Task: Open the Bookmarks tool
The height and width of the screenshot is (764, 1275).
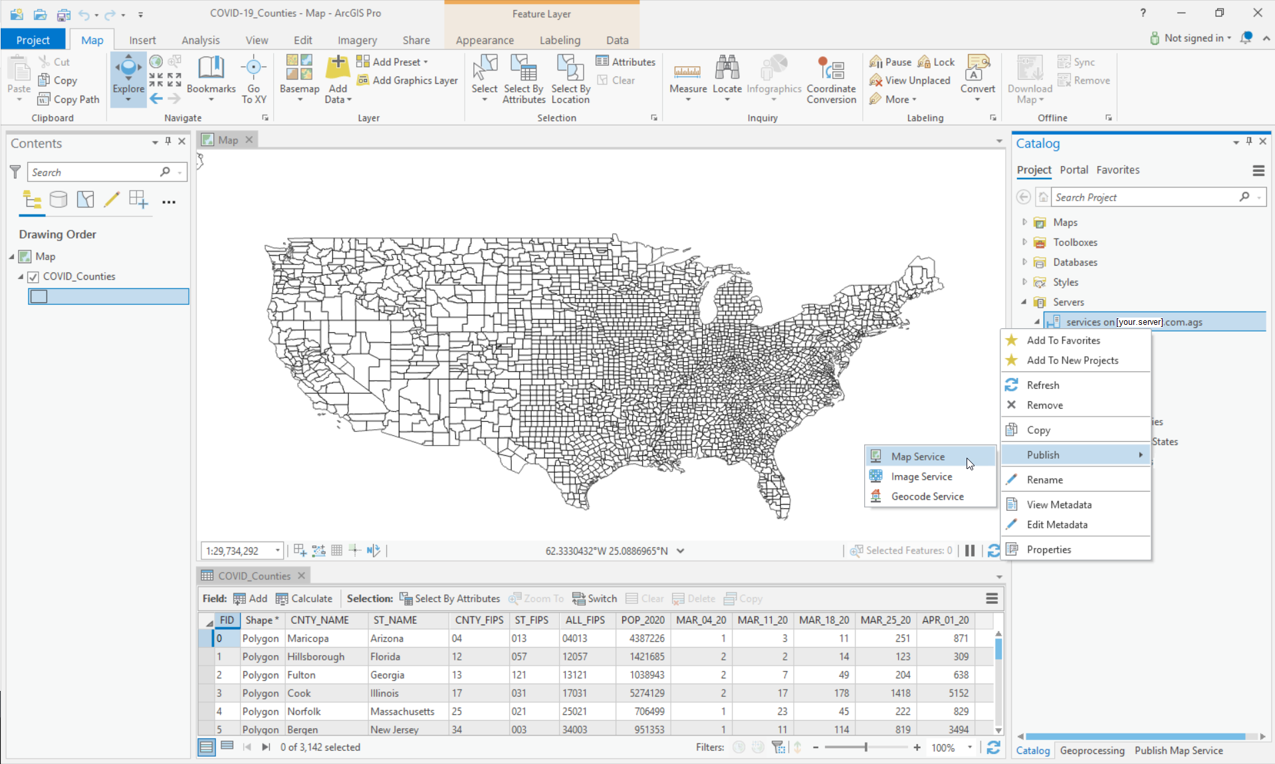Action: click(x=211, y=70)
